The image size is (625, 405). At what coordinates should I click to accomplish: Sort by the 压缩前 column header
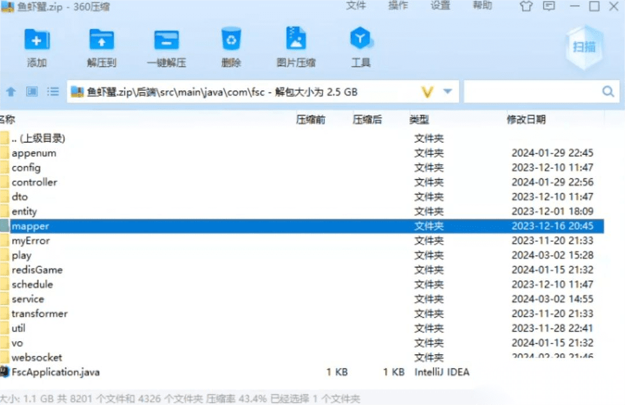click(310, 119)
